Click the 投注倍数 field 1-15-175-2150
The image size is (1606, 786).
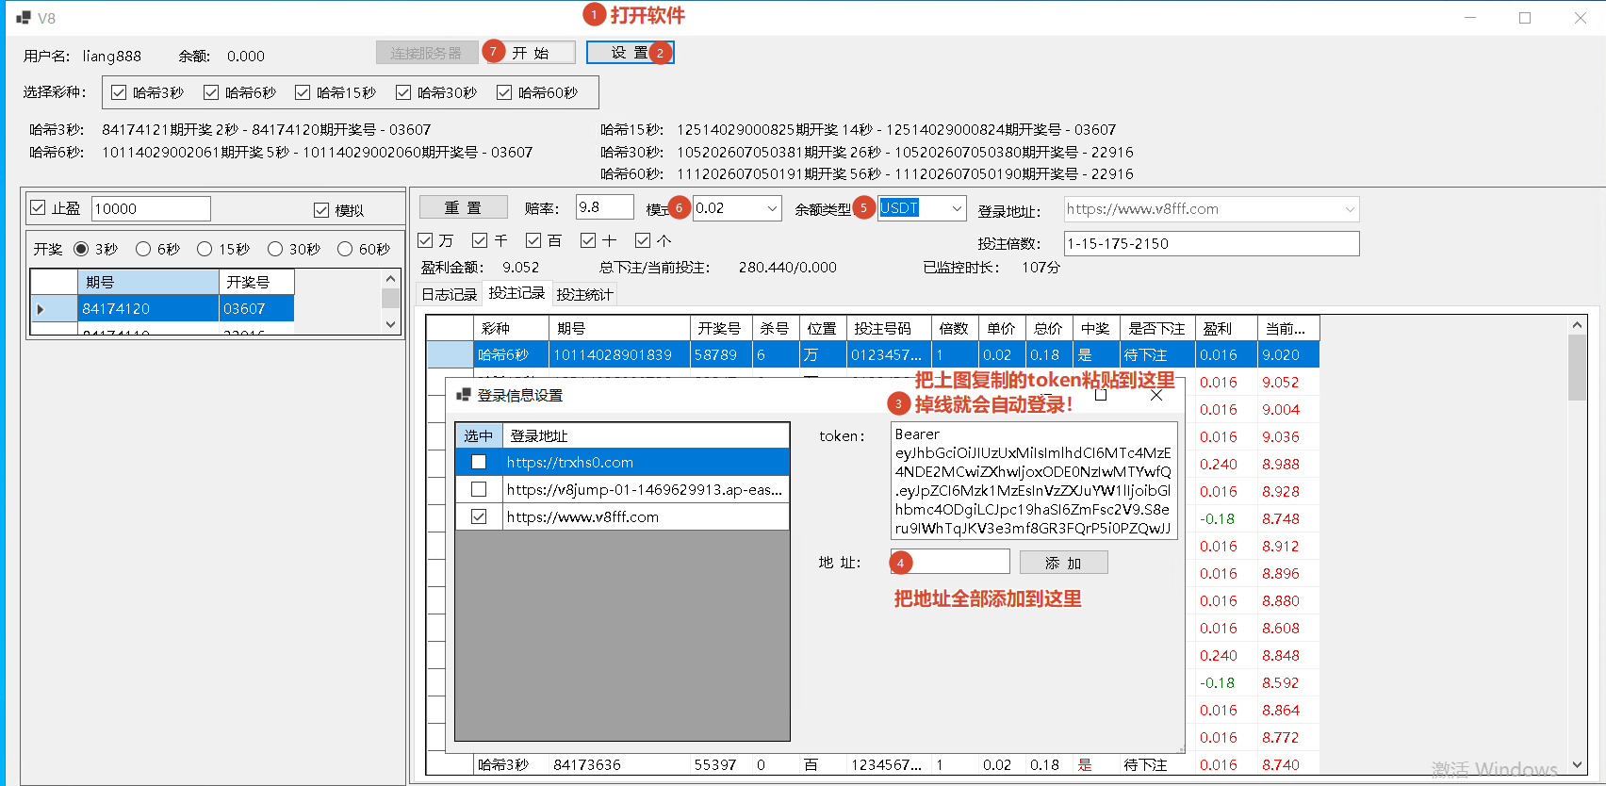pos(1212,243)
